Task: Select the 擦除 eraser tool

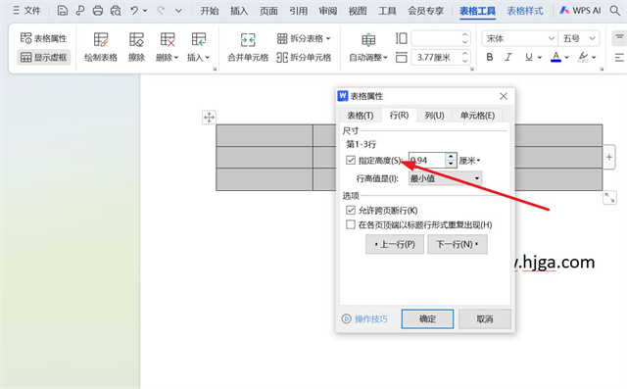Action: (136, 47)
